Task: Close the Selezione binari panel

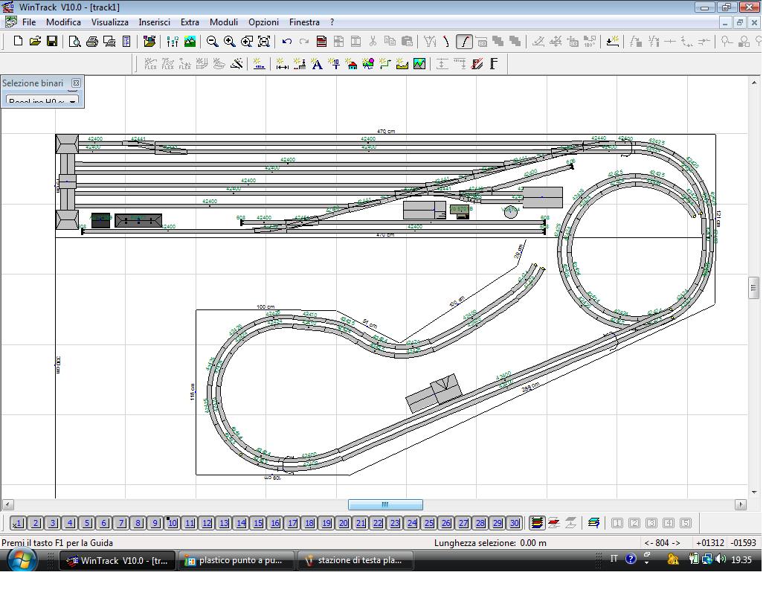Action: pyautogui.click(x=76, y=83)
